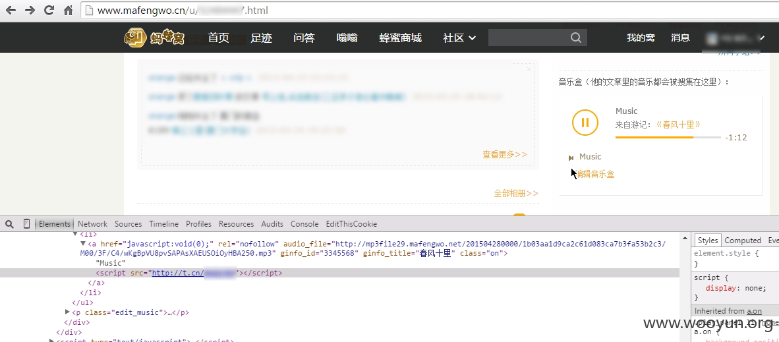Switch to the Console tab

tap(304, 224)
